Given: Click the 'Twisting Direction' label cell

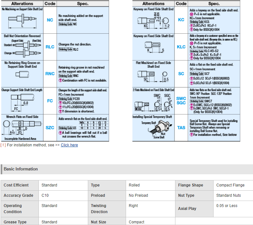Looking at the screenshot, I should point(107,209).
